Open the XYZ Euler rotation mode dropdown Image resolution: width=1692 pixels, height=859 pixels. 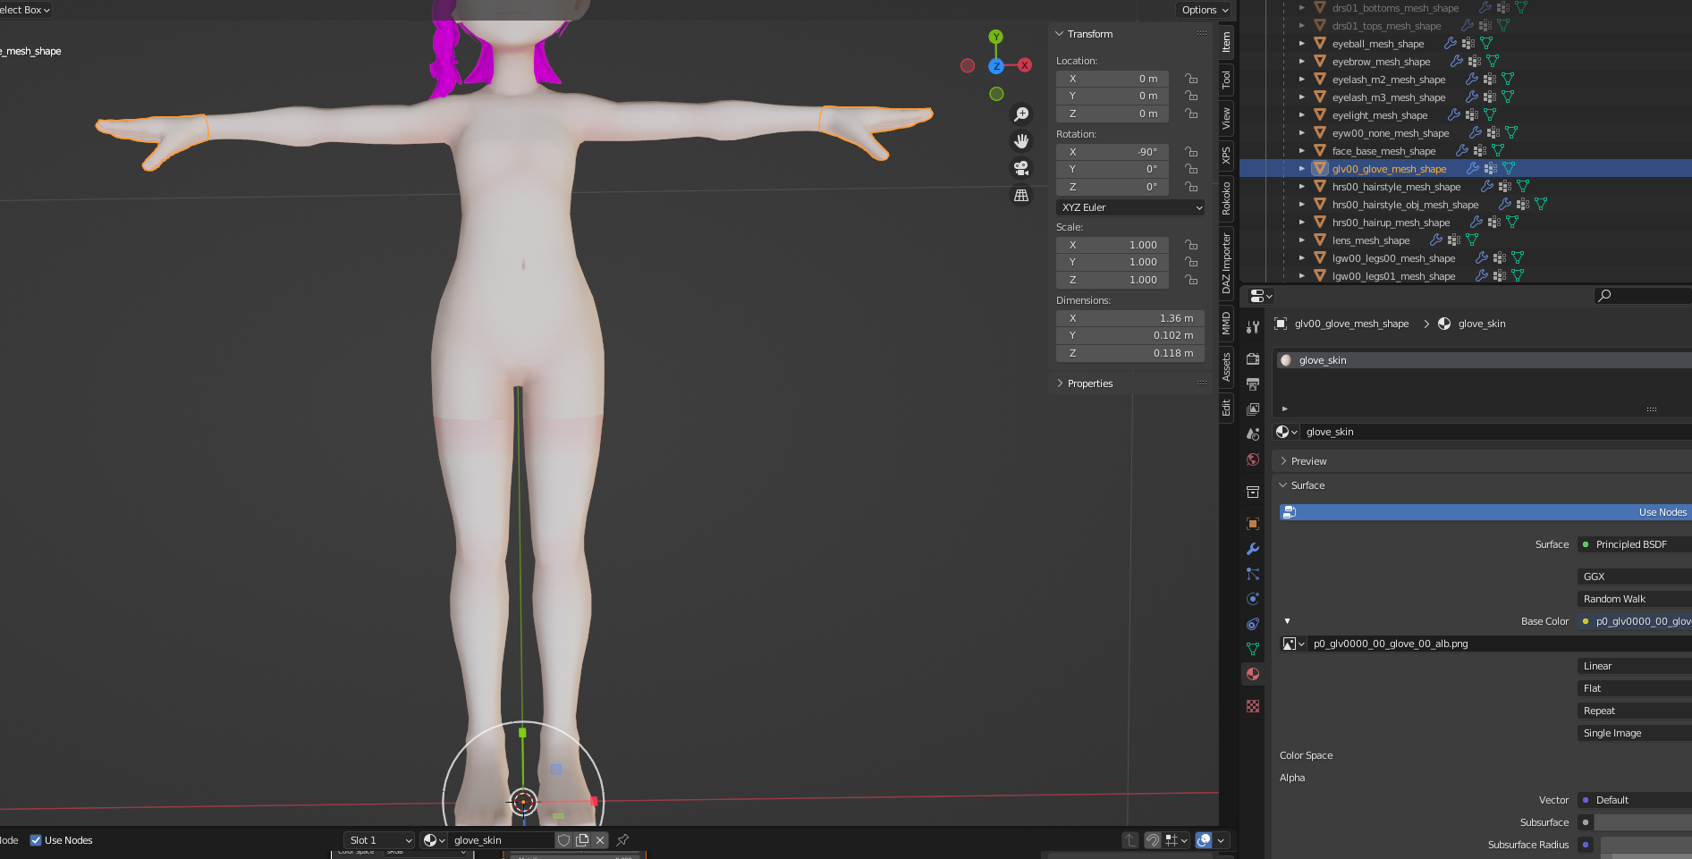point(1130,207)
